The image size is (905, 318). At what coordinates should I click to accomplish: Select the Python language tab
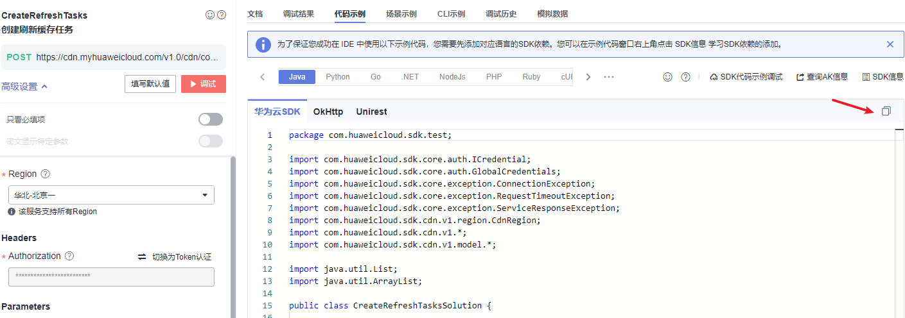coord(338,77)
